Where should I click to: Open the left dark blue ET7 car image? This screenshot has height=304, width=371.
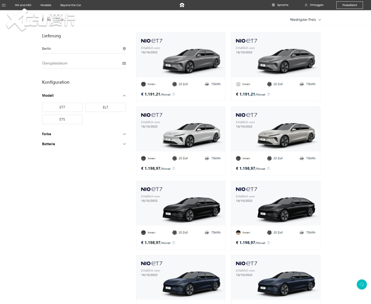(x=192, y=283)
